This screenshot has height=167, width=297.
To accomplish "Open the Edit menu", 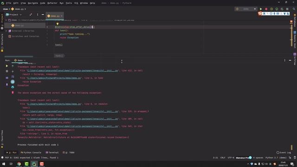I will coord(16,3).
